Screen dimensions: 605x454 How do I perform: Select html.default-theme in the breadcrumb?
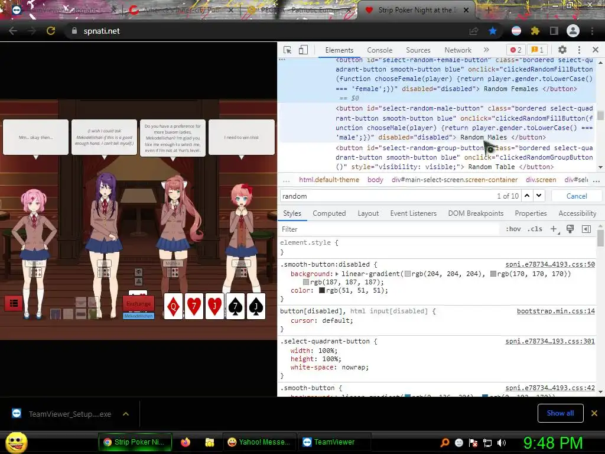[328, 180]
